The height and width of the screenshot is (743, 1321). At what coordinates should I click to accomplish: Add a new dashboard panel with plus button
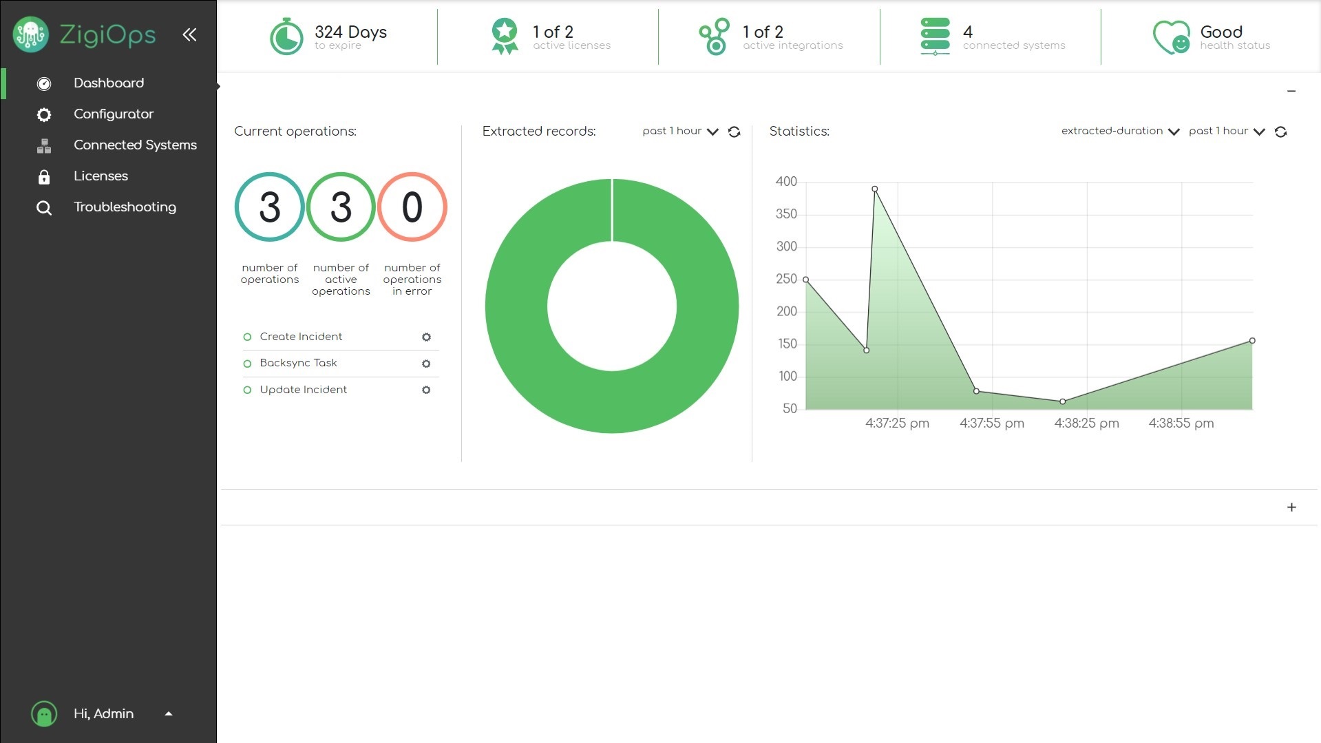[1291, 507]
